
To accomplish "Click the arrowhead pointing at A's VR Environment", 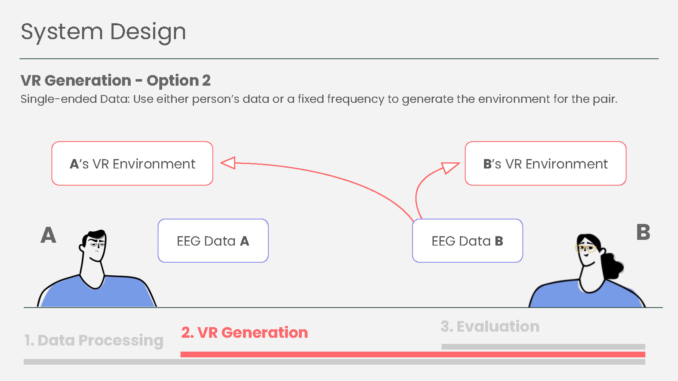I will pos(228,163).
